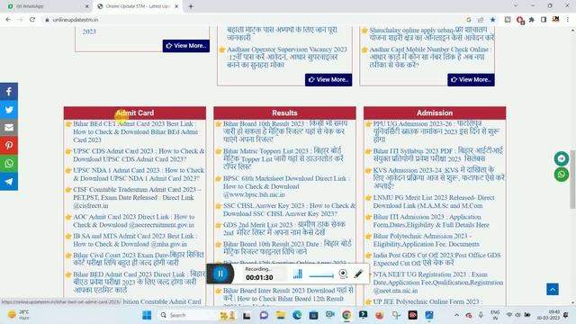The width and height of the screenshot is (576, 324).
Task: Click the scroll-to-top arrow button
Action: pyautogui.click(x=553, y=289)
